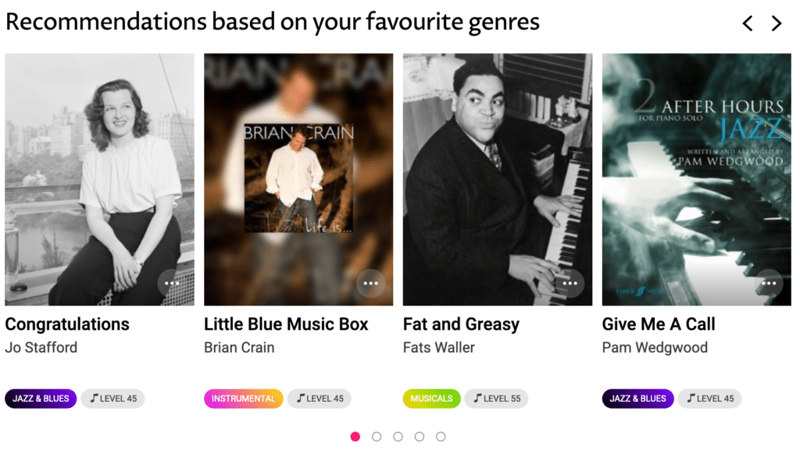This screenshot has width=800, height=458.
Task: Jump to the second carousel page dot
Action: tap(377, 436)
